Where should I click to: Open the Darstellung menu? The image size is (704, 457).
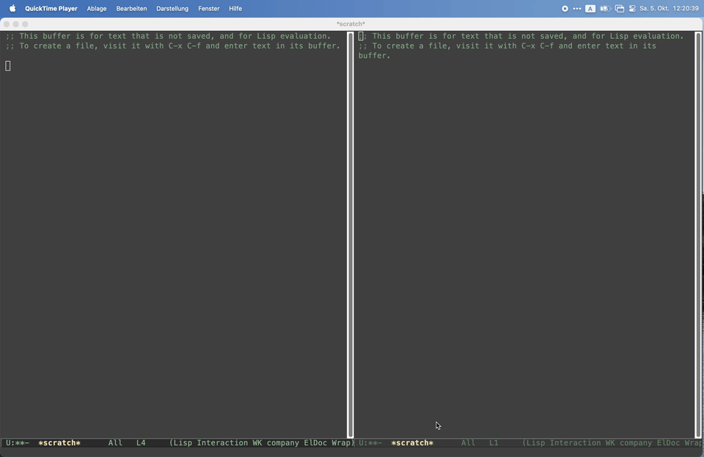coord(172,9)
